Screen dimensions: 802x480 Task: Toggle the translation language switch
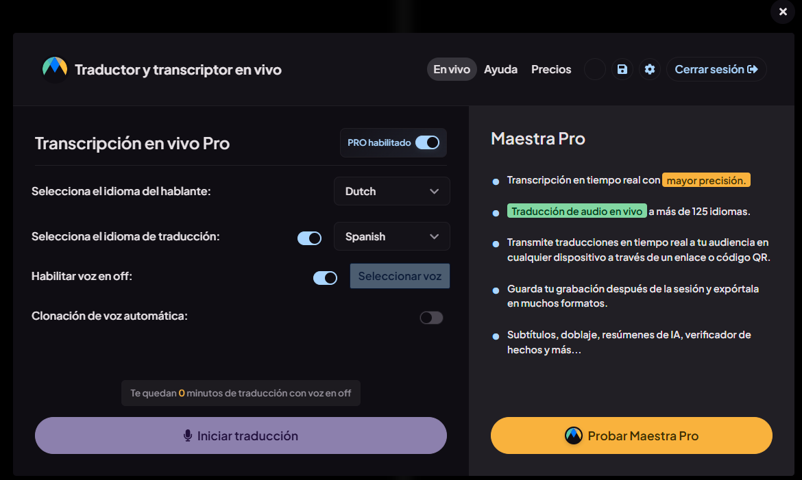point(309,238)
